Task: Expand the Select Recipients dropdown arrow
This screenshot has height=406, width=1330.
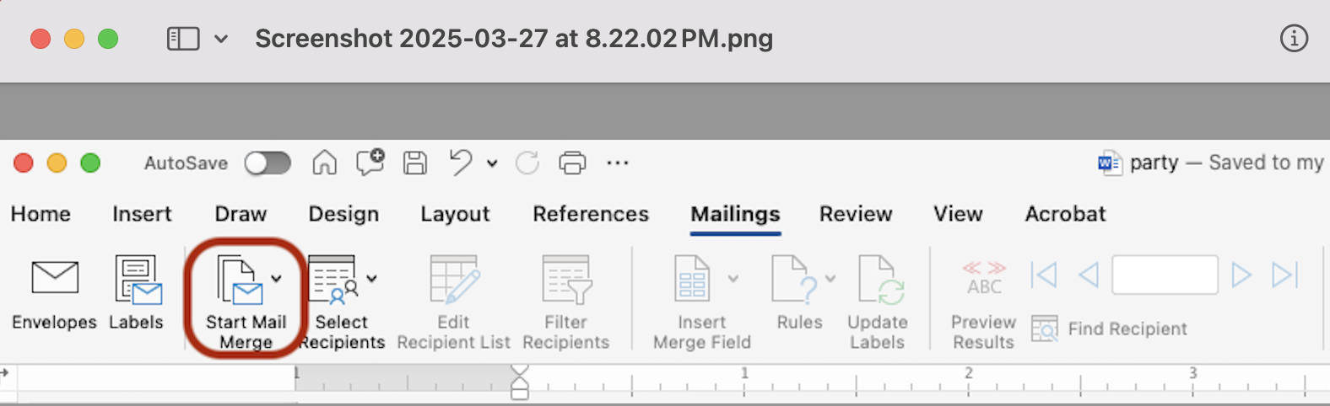Action: 371,279
